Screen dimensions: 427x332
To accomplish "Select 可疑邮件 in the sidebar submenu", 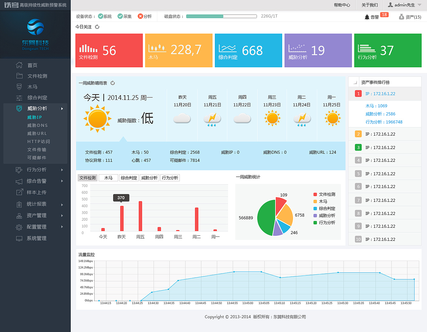I will [x=37, y=158].
